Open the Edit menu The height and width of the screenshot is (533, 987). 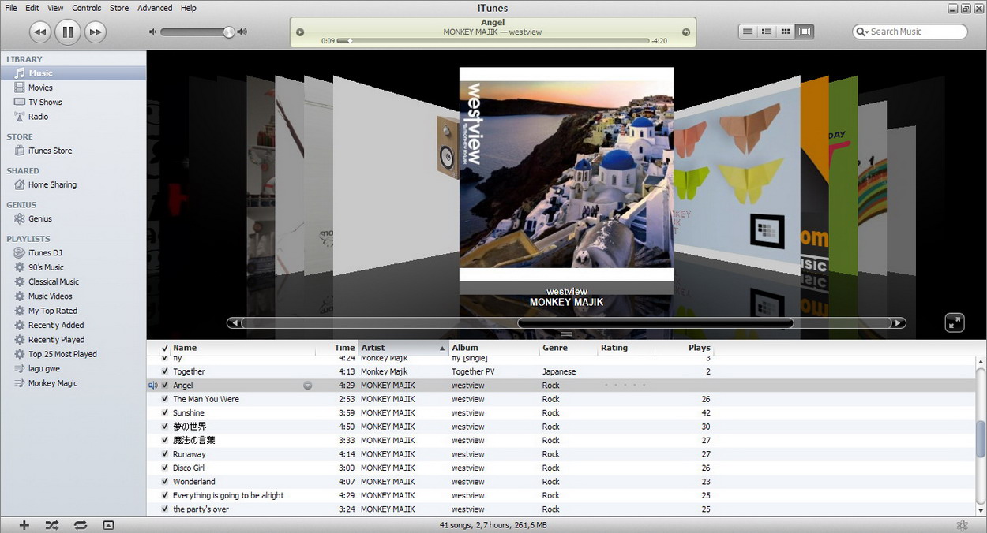point(32,8)
